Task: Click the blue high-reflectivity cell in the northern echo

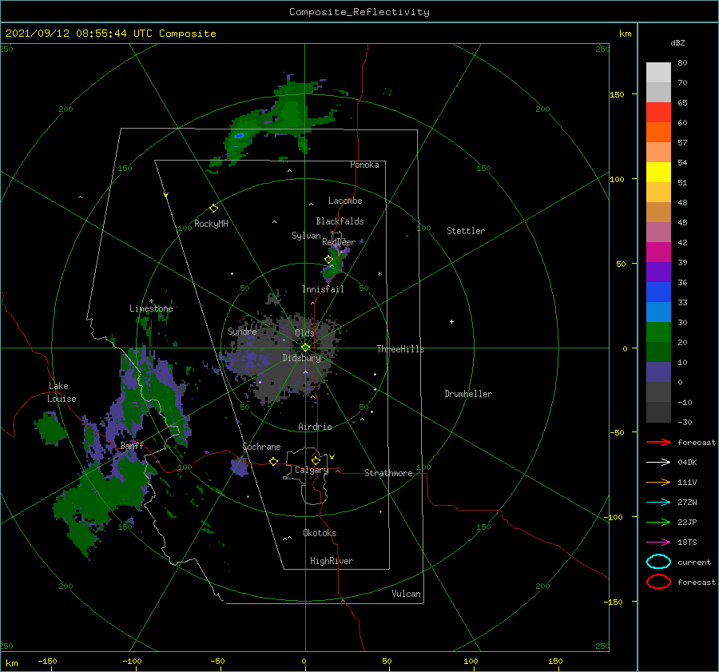Action: [240, 135]
